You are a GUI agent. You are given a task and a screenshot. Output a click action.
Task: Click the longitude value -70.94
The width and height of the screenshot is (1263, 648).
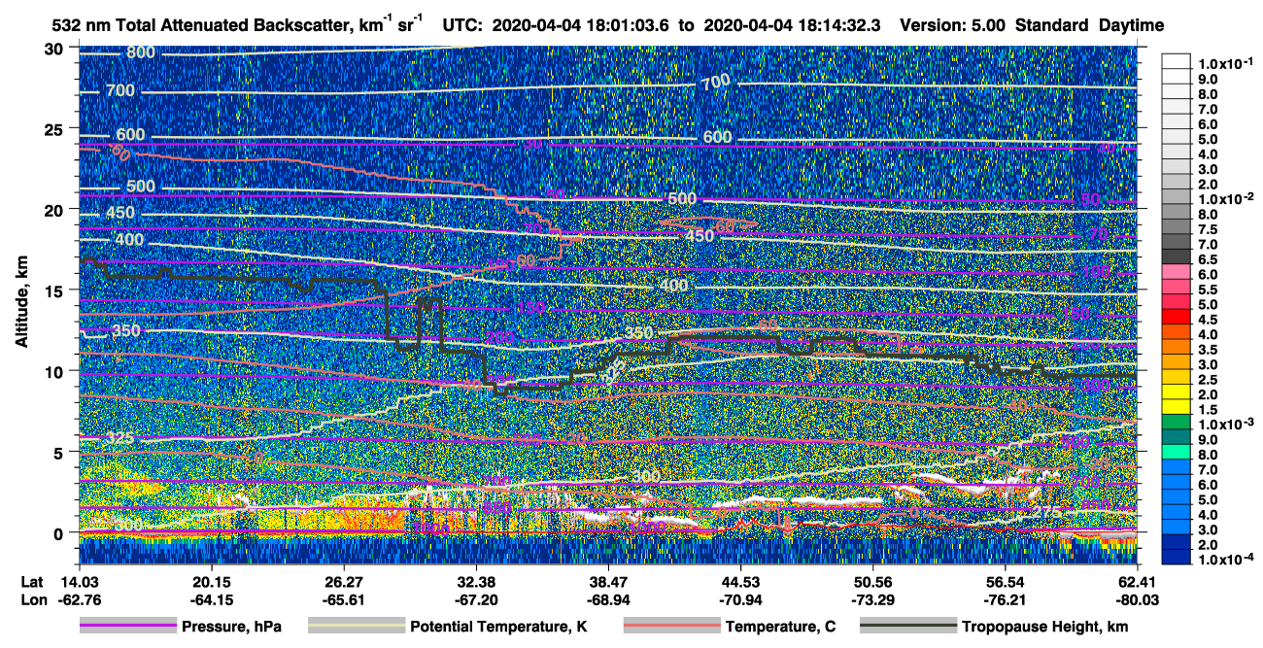point(740,600)
